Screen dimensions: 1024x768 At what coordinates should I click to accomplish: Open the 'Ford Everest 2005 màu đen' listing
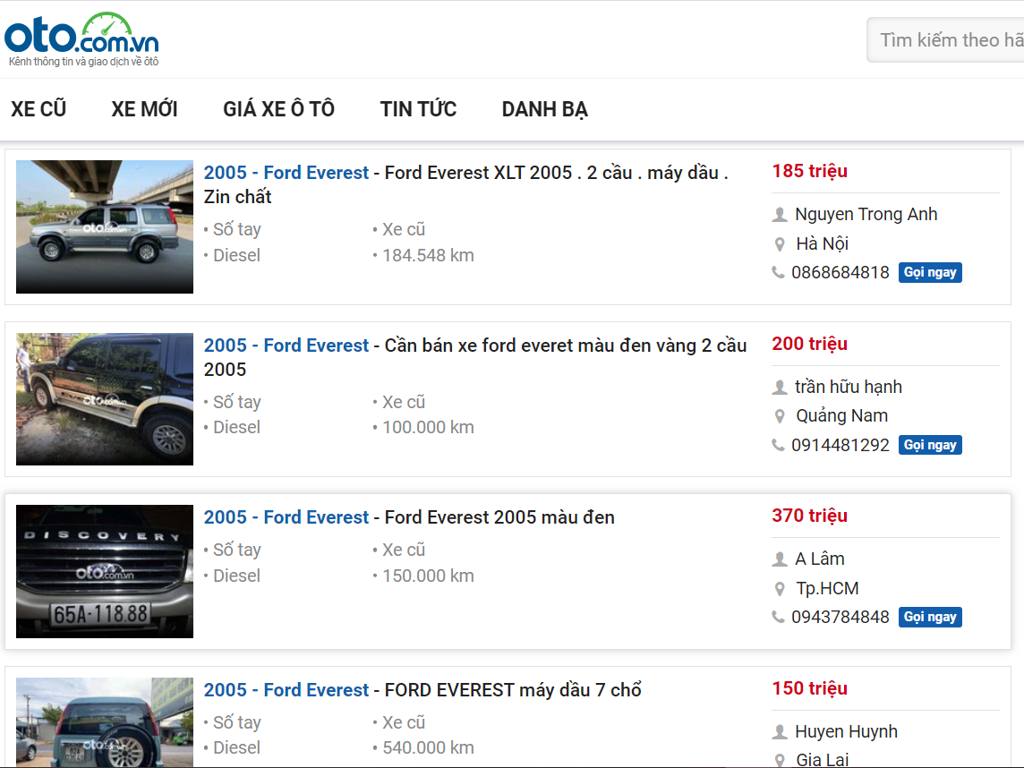[409, 517]
